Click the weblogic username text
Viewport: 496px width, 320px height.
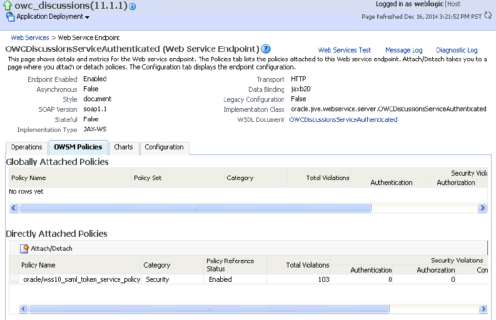coord(428,4)
